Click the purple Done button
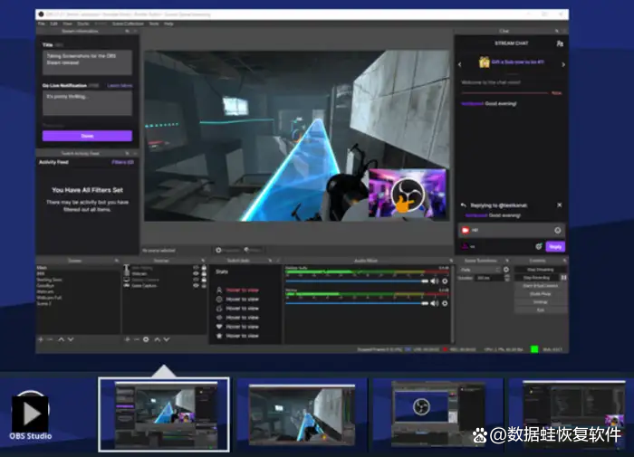Viewport: 634px width, 457px height. tap(87, 136)
